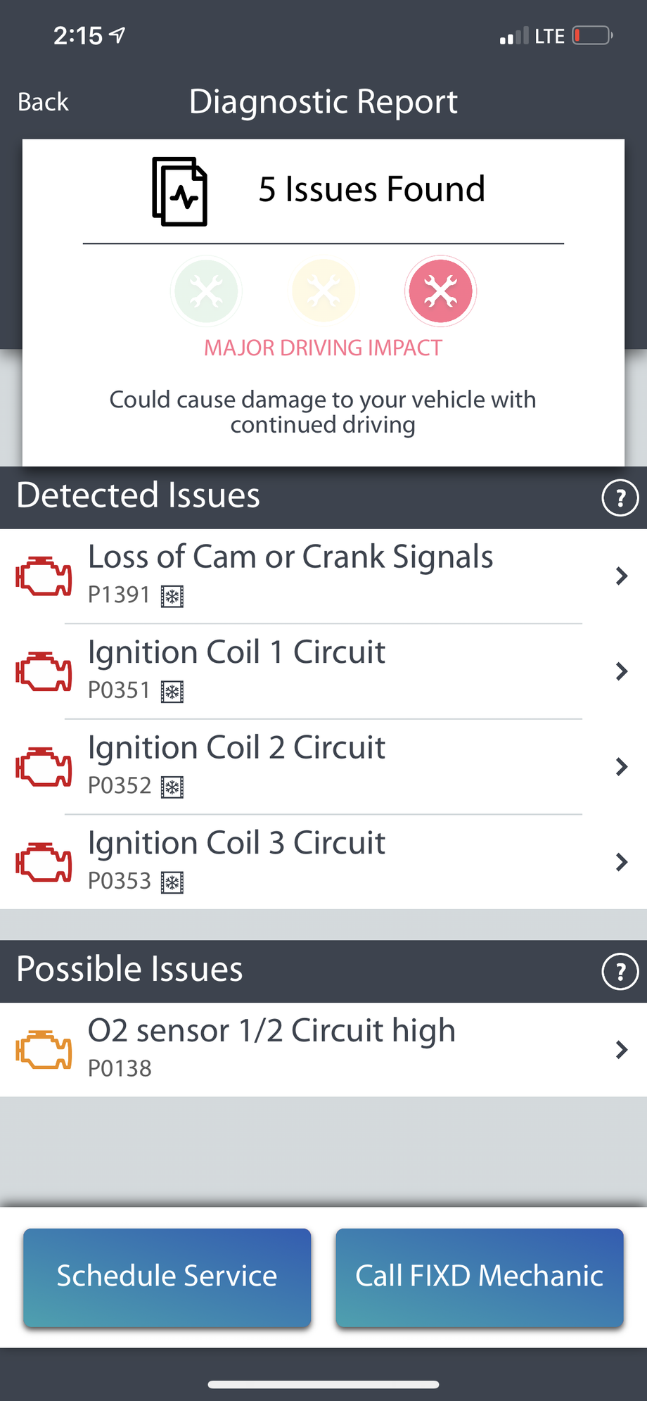Tap red engine icon beside P1391
Image resolution: width=647 pixels, height=1401 pixels.
click(44, 576)
